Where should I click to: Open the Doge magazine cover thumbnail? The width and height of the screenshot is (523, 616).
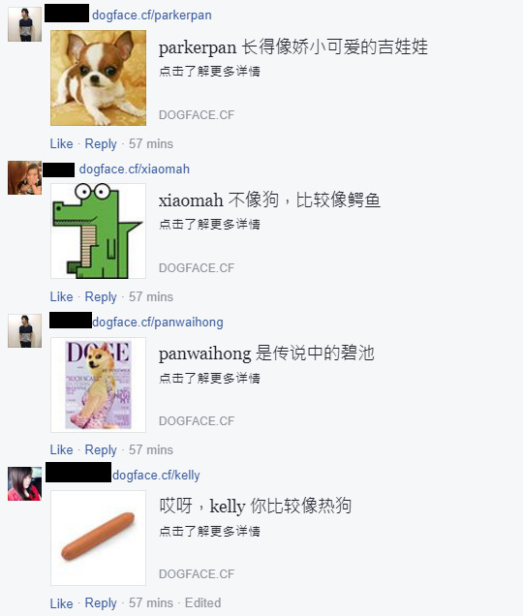[x=98, y=385]
